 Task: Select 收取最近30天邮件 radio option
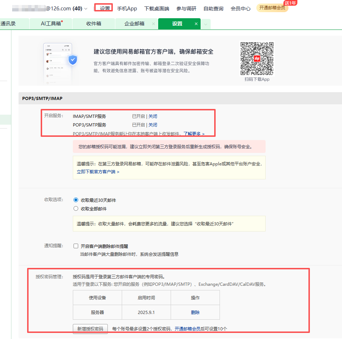(76, 200)
